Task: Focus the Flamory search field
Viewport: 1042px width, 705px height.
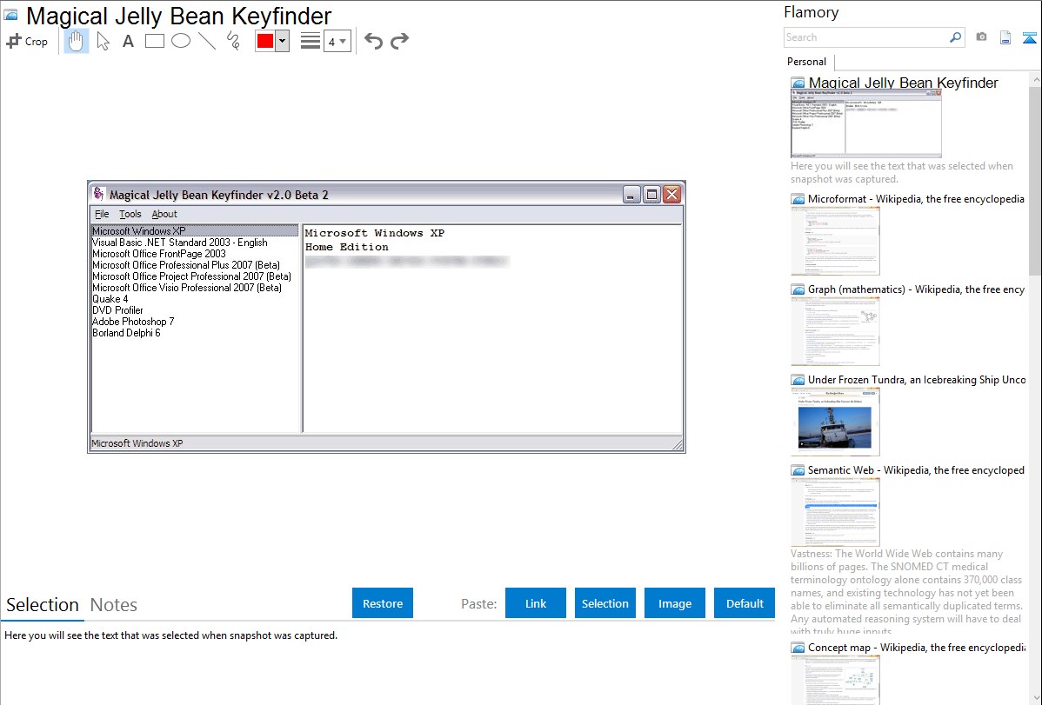Action: click(866, 37)
